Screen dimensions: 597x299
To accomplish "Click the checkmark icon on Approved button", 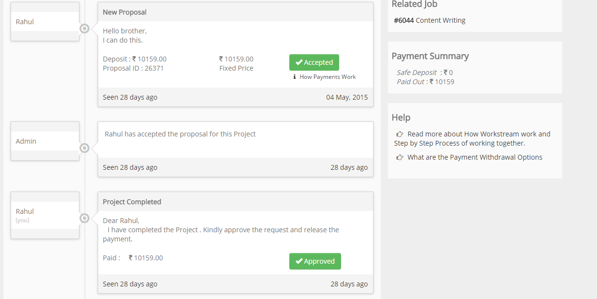I will (x=299, y=261).
